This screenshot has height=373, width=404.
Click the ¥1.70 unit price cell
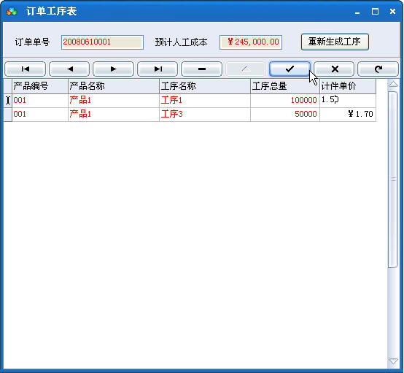point(348,115)
